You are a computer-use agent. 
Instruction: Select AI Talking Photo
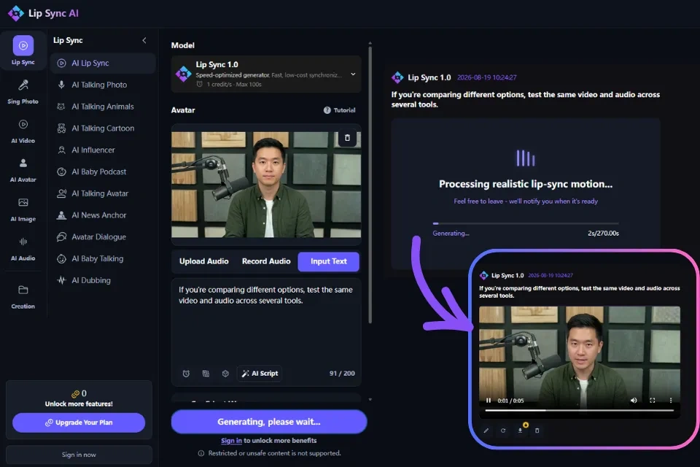click(x=103, y=85)
